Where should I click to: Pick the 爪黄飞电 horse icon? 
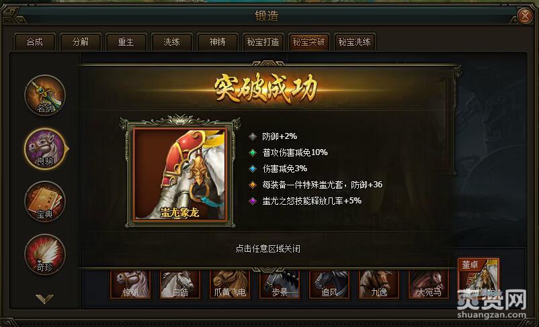click(x=230, y=284)
